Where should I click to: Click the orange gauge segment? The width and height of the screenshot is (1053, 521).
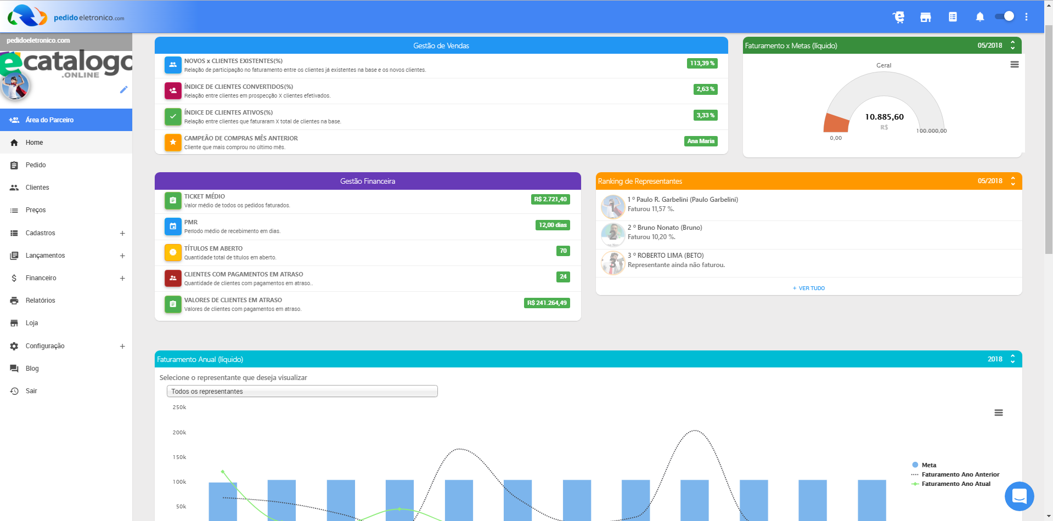[836, 123]
